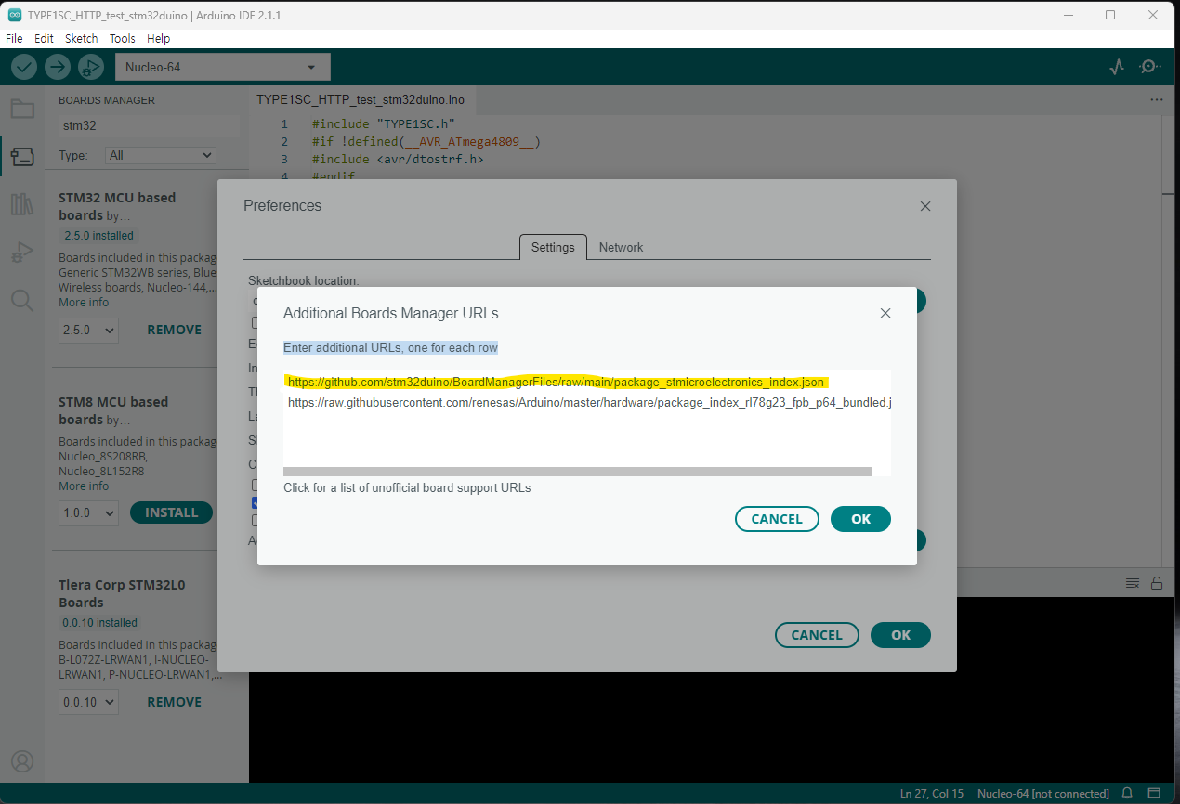Open the Sketch menu

pyautogui.click(x=82, y=39)
